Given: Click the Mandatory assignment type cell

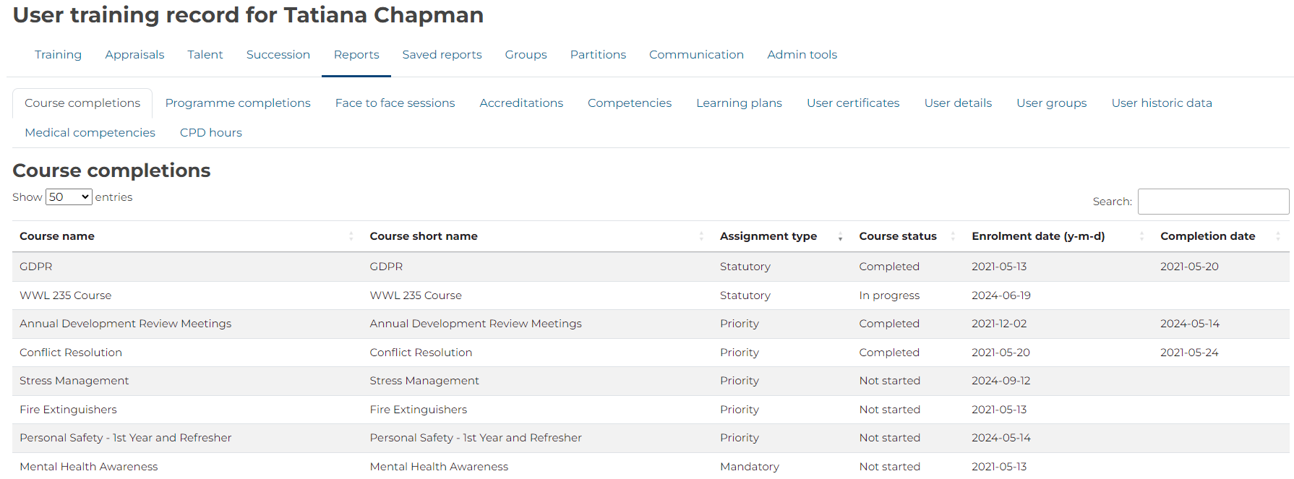Looking at the screenshot, I should click(x=750, y=467).
